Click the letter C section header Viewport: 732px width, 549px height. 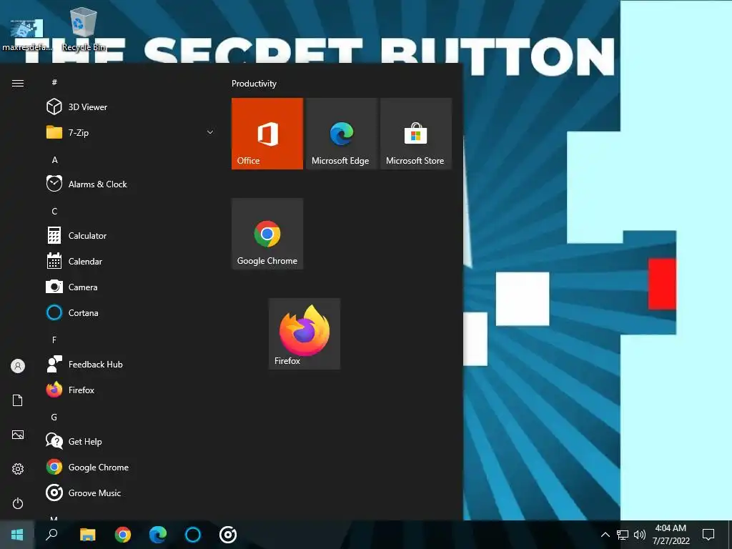(54, 211)
